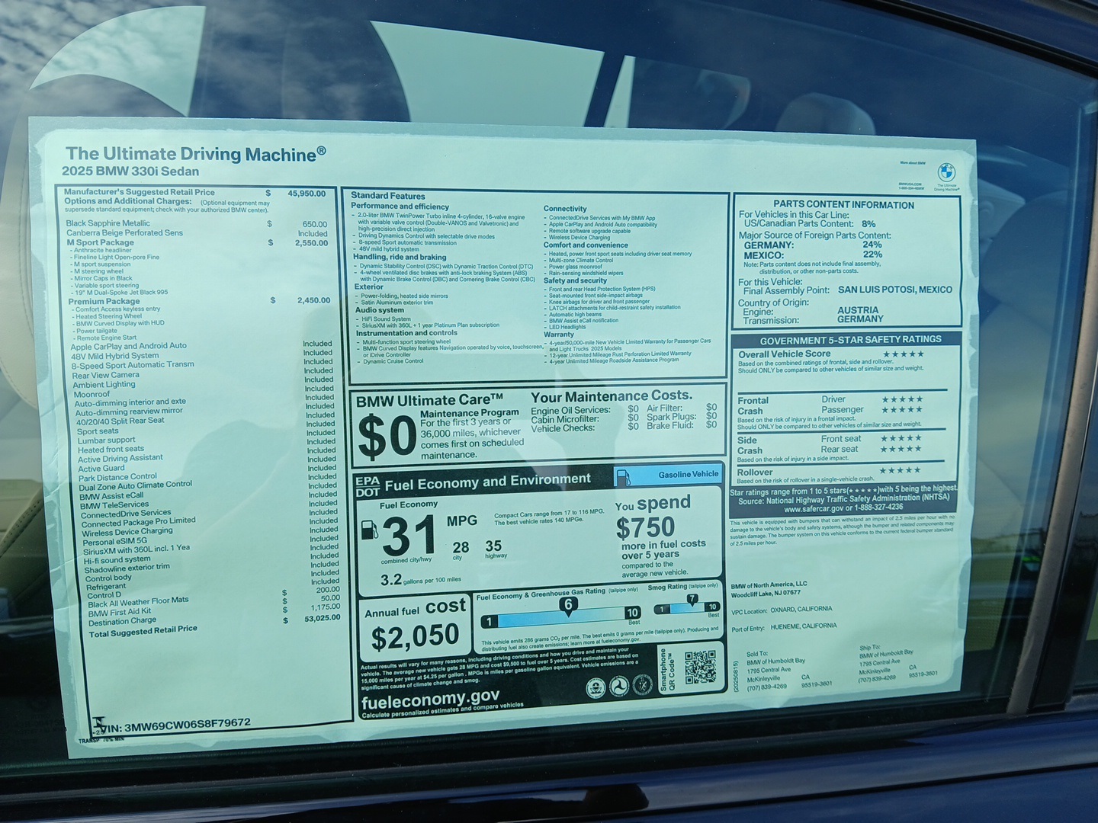Click the smog rating 7 marker
This screenshot has width=1098, height=823.
click(x=692, y=600)
